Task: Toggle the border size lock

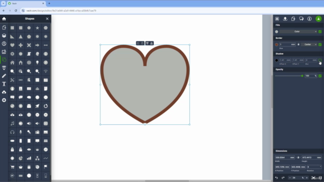Action: [x=298, y=44]
